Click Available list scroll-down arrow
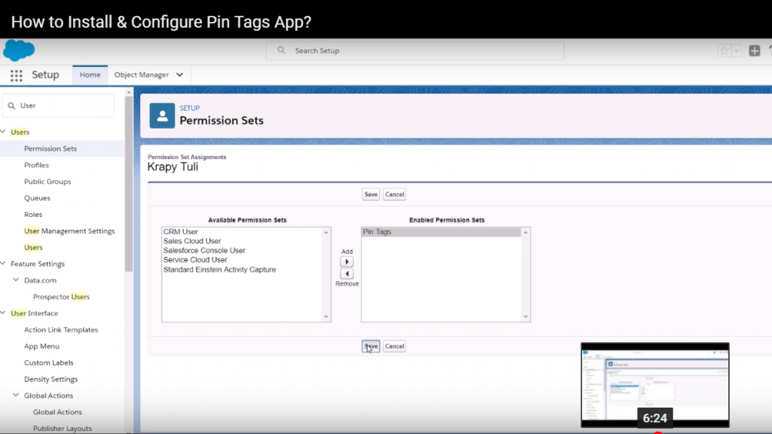This screenshot has width=772, height=434. [x=326, y=317]
